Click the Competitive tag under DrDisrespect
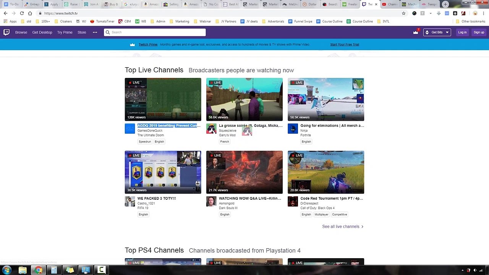Image resolution: width=489 pixels, height=275 pixels. click(x=340, y=214)
